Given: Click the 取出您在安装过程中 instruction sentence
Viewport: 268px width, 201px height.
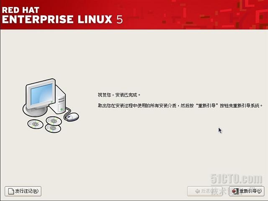Looking at the screenshot, I should [180, 106].
